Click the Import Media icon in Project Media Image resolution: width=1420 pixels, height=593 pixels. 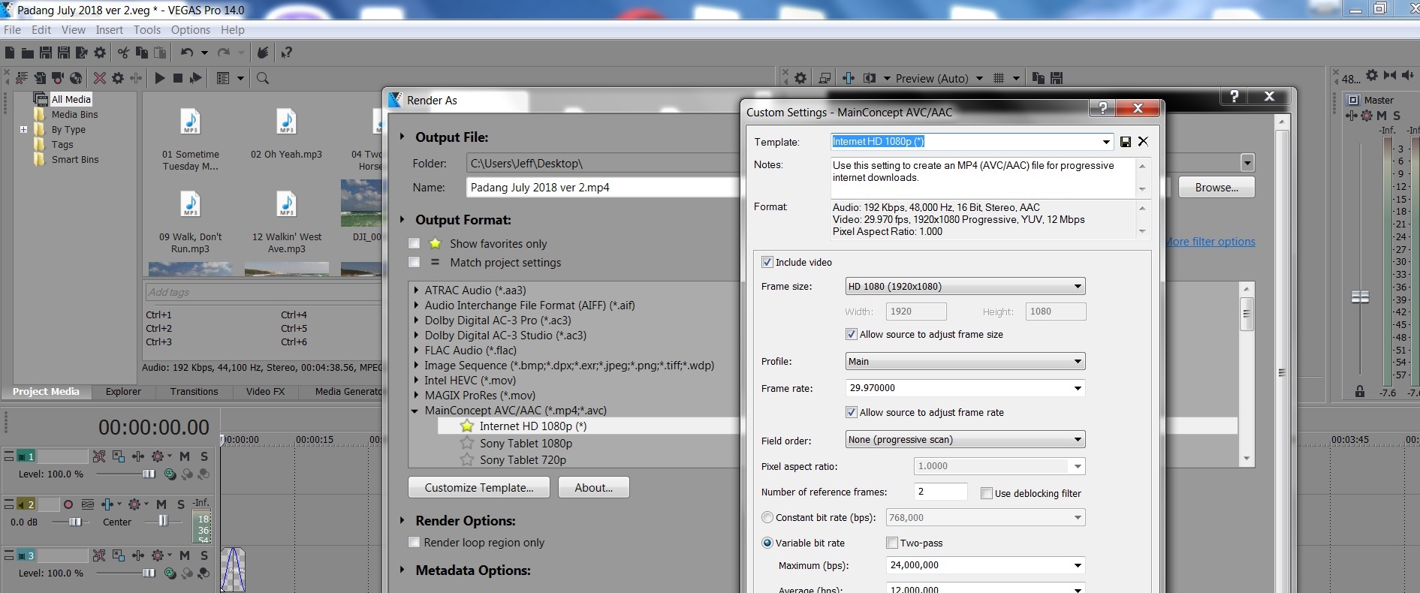click(x=40, y=78)
